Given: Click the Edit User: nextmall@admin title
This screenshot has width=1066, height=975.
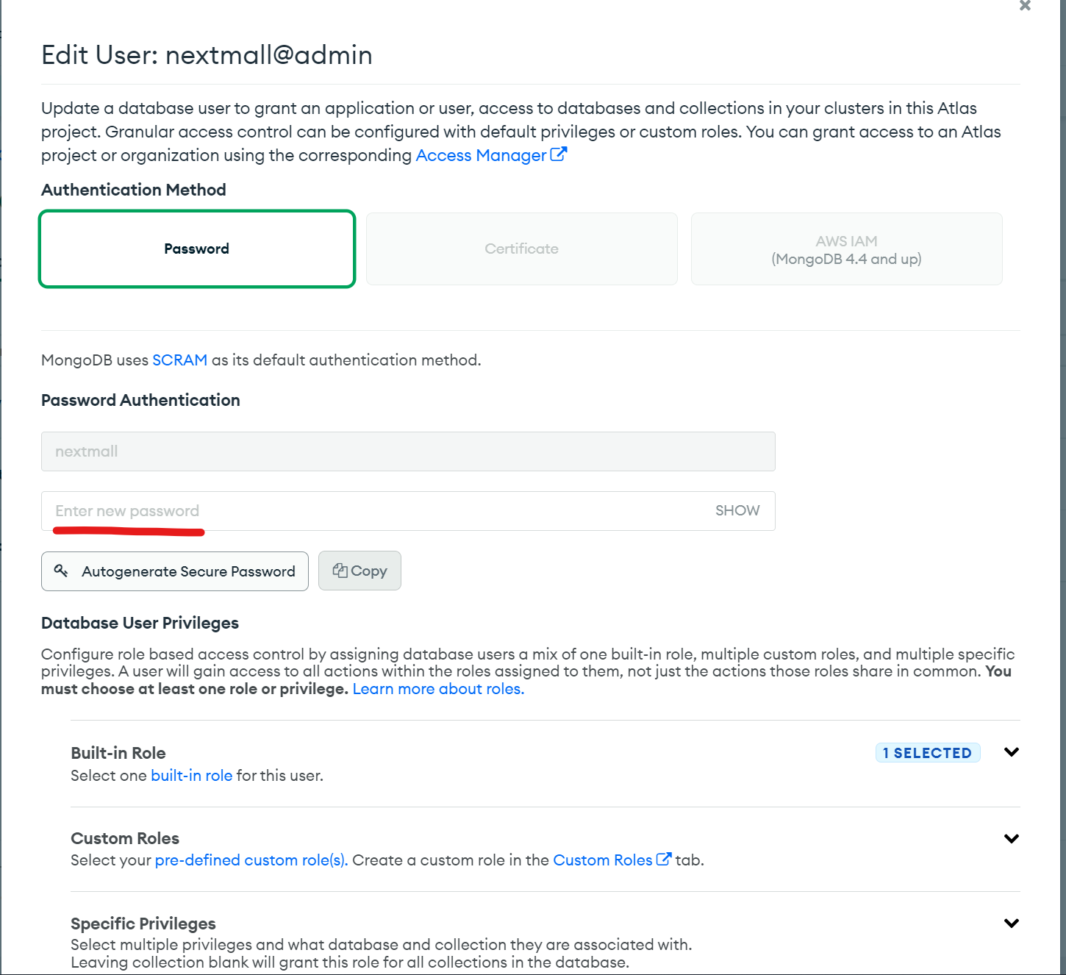Looking at the screenshot, I should [207, 55].
